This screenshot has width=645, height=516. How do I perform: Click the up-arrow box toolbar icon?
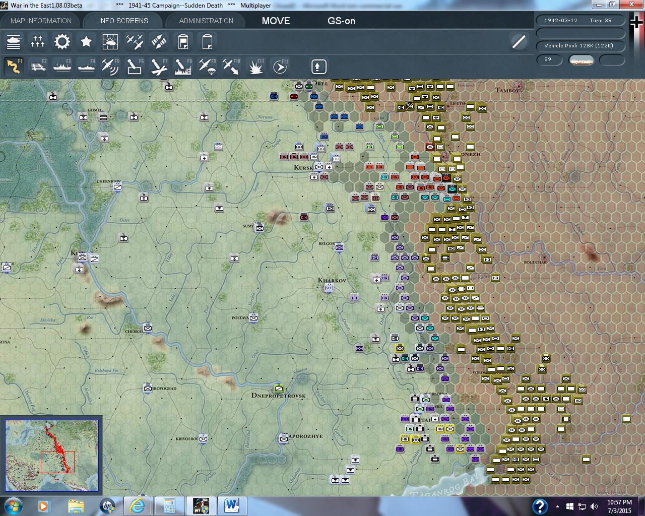tap(318, 67)
